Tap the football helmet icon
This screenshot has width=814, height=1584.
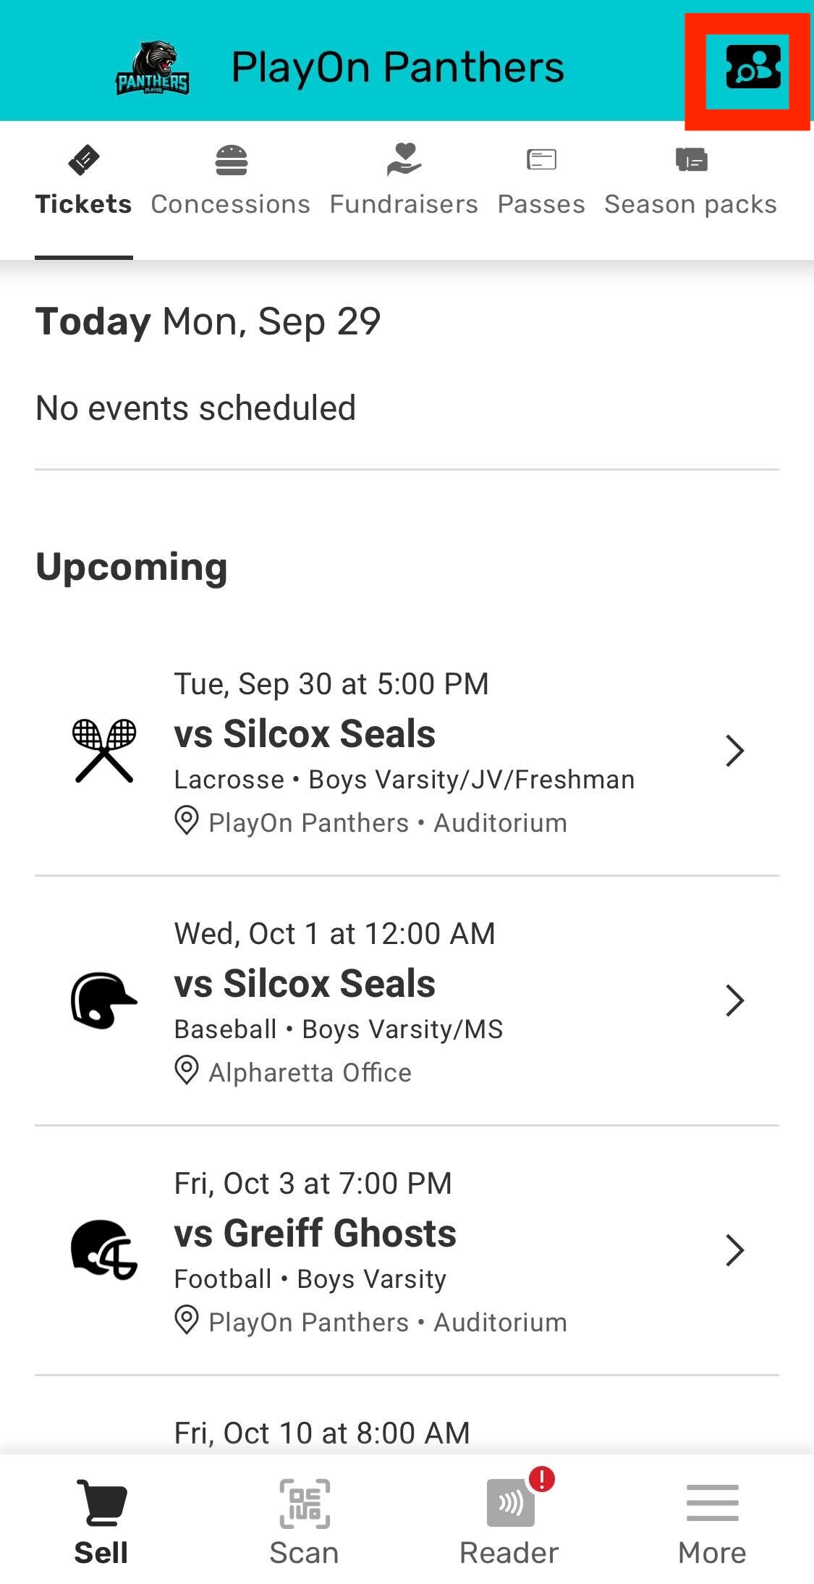coord(103,1250)
